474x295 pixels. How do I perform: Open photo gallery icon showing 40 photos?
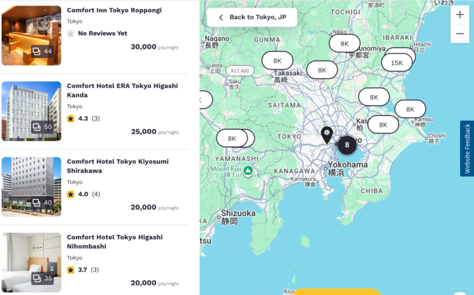click(42, 203)
